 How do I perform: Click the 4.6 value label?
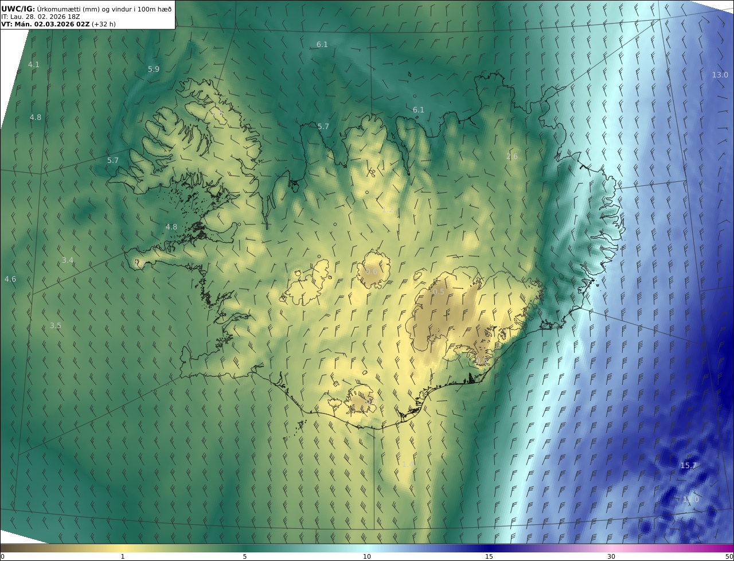[x=10, y=279]
